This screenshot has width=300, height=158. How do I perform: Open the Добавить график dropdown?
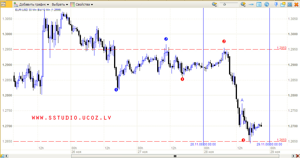[32, 4]
